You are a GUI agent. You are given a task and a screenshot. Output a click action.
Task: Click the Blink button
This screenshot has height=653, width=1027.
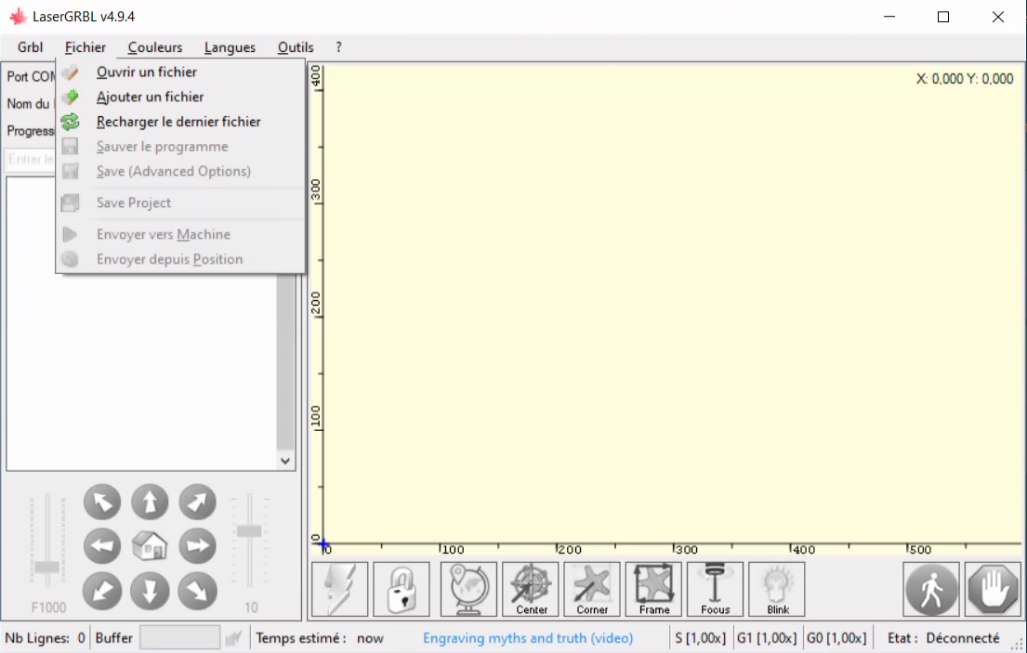[777, 589]
